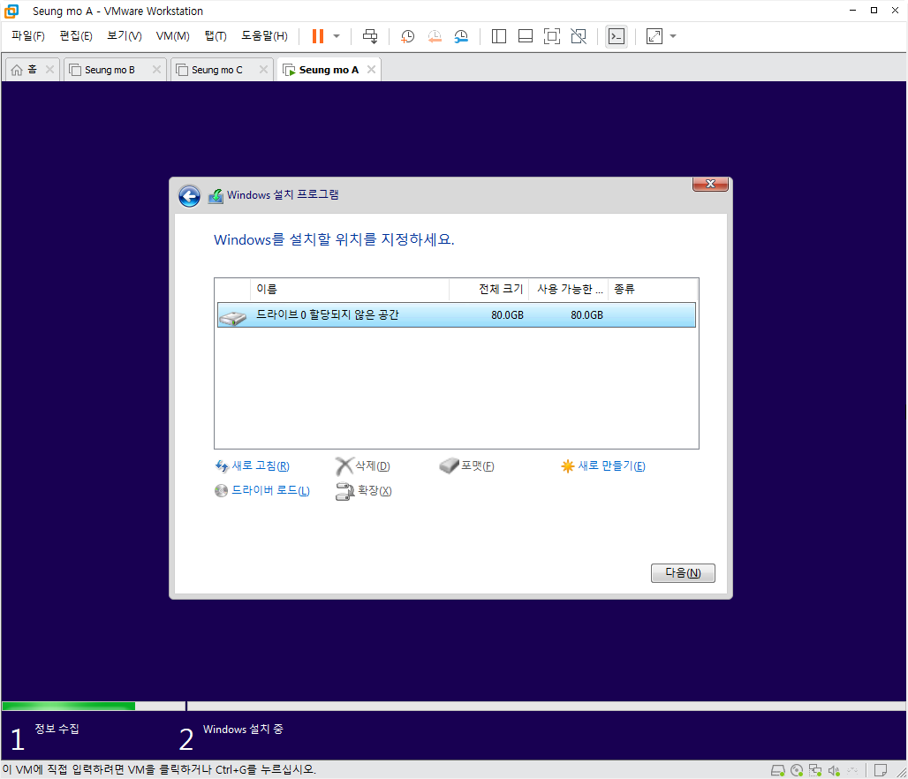Click 삭제(D) delete partition link
This screenshot has width=908, height=779.
(373, 465)
